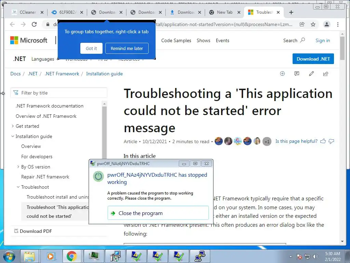Screen dimensions: 350x263
Task: Expand the Get started tree item
Action: coord(13,126)
